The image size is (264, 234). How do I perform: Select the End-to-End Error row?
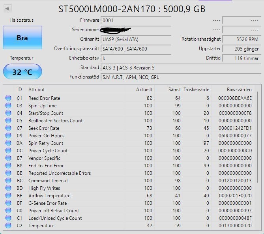point(129,165)
